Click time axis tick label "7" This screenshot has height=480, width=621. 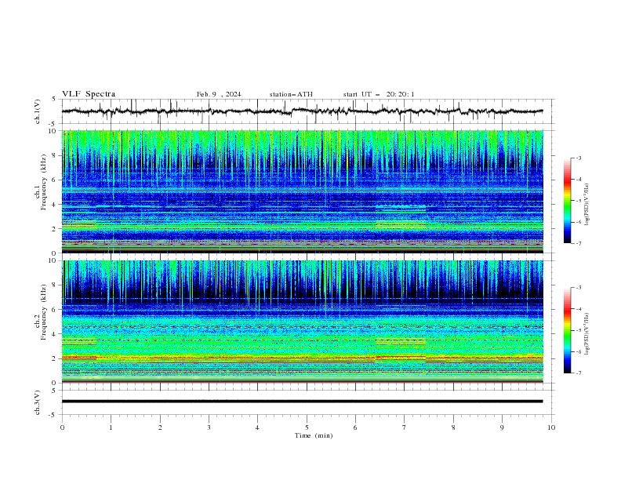click(x=404, y=427)
